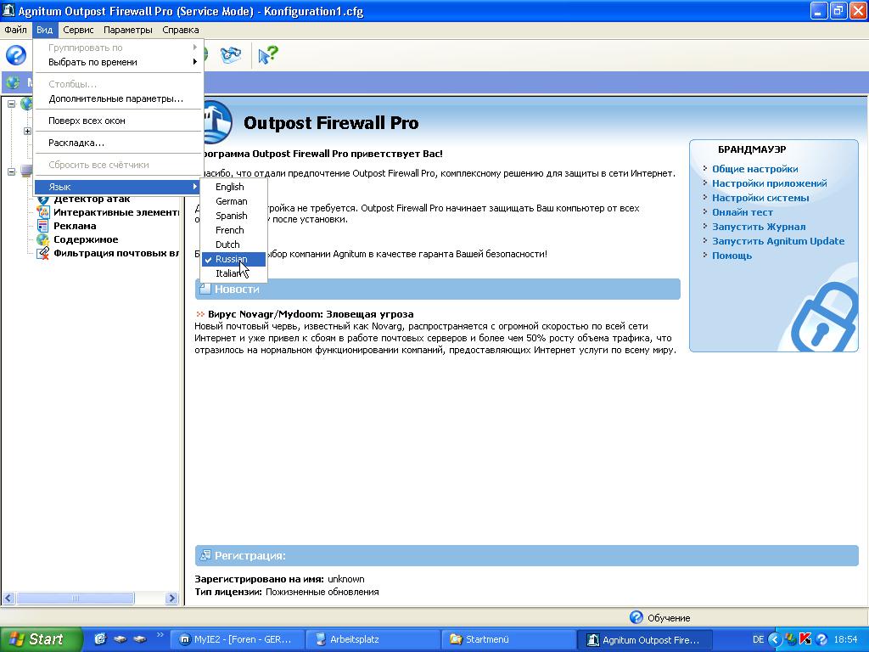Viewport: 869px width, 652px height.
Task: Click the Обучение status bar icon
Action: [x=636, y=617]
